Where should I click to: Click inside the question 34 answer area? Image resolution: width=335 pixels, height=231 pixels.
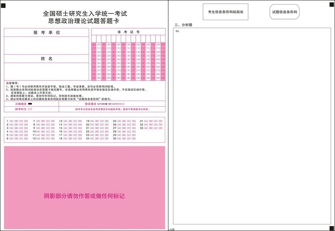tap(252, 126)
